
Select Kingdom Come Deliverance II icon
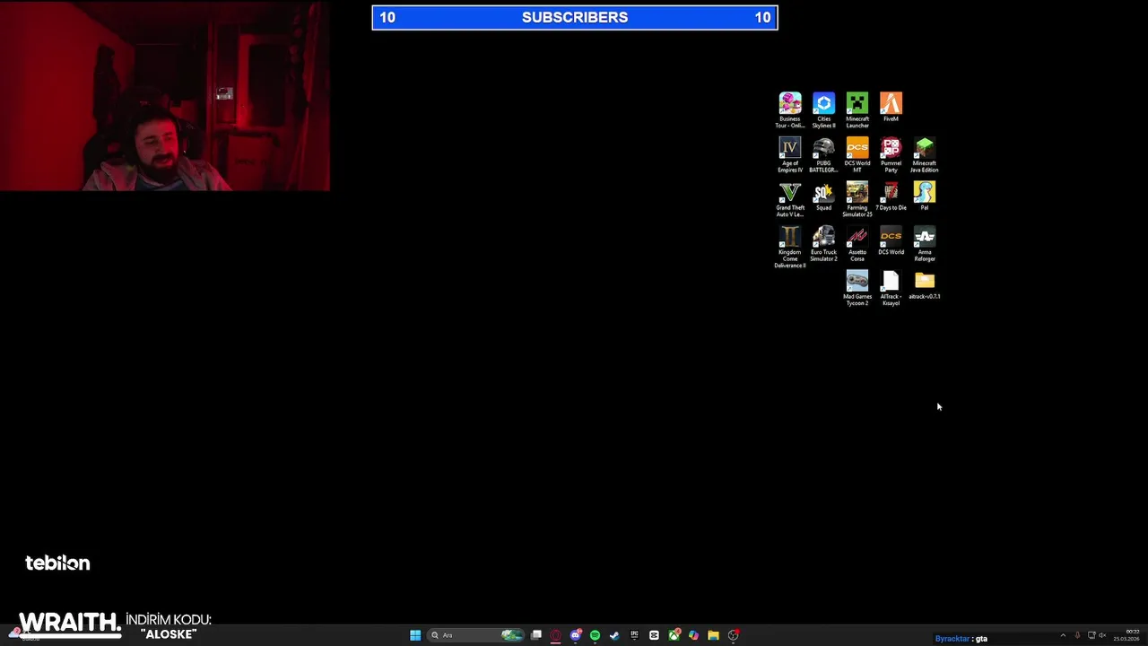tap(790, 248)
